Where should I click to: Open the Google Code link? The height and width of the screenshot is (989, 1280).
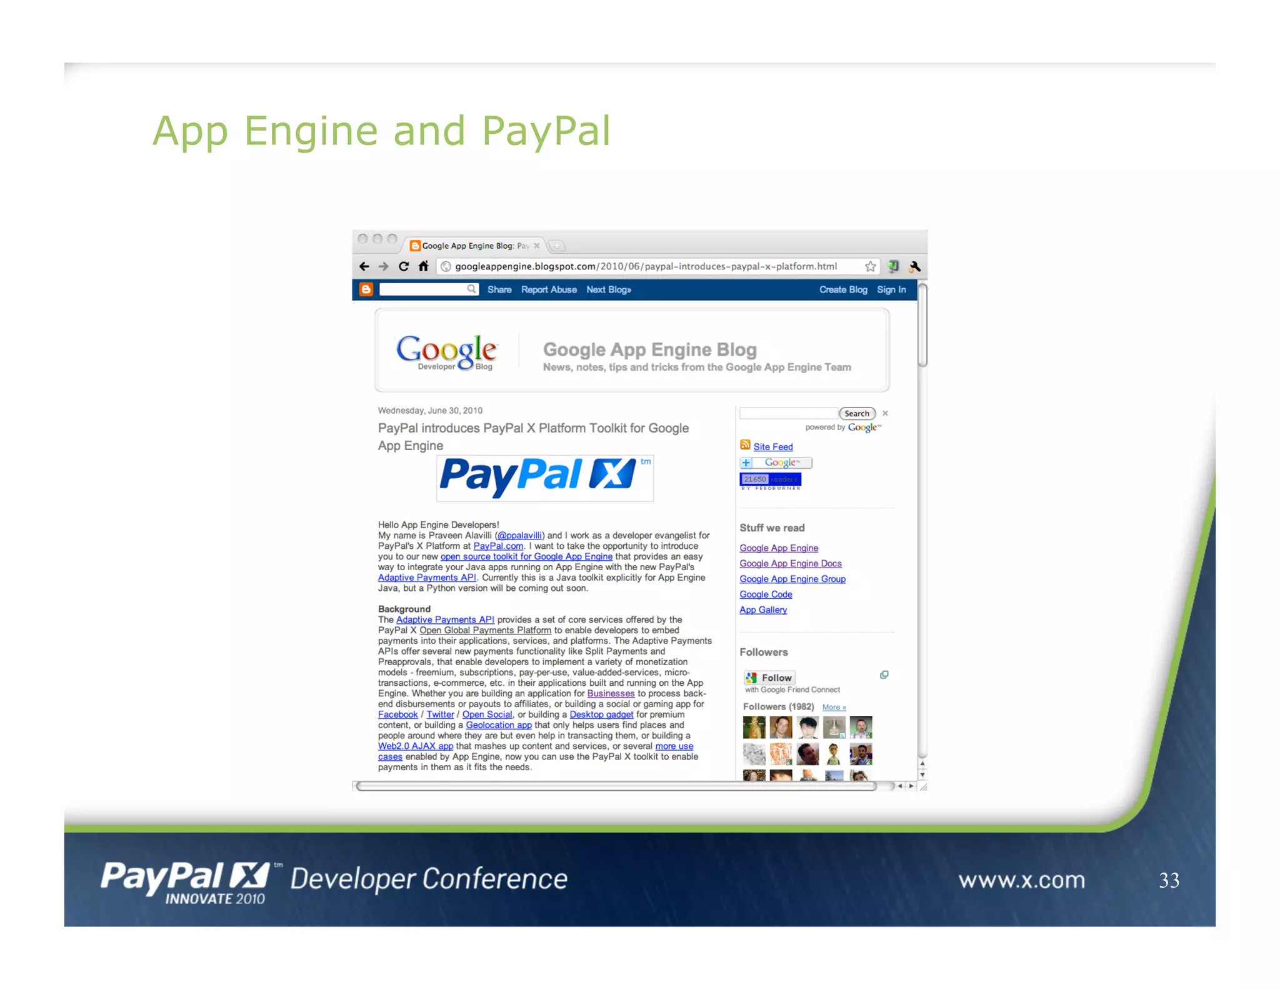[766, 595]
